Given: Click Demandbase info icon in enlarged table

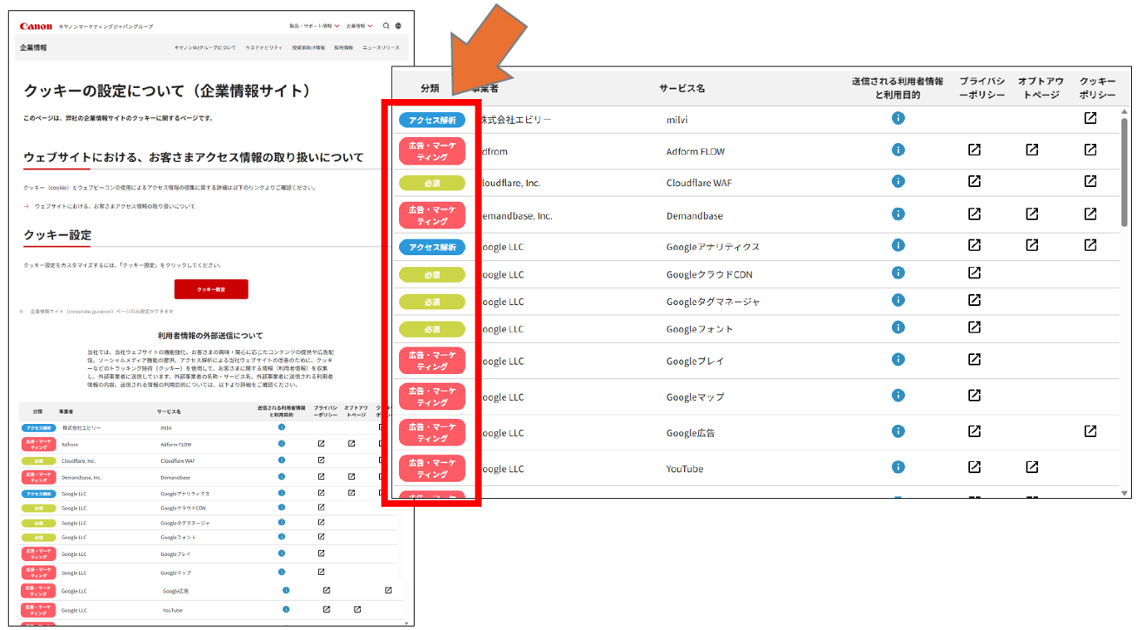Looking at the screenshot, I should (898, 214).
